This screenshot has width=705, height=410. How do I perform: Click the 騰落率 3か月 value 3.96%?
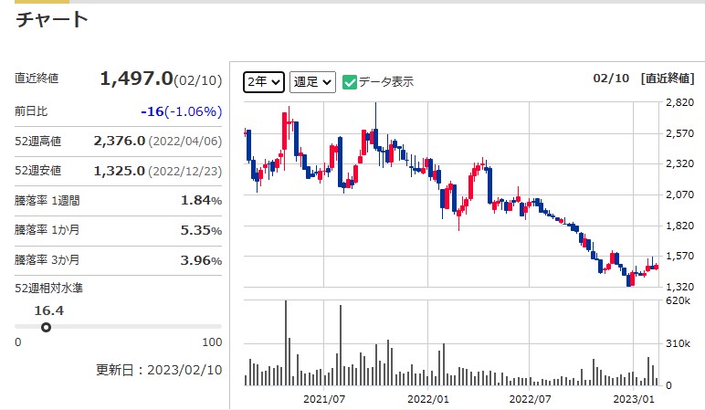coord(202,260)
